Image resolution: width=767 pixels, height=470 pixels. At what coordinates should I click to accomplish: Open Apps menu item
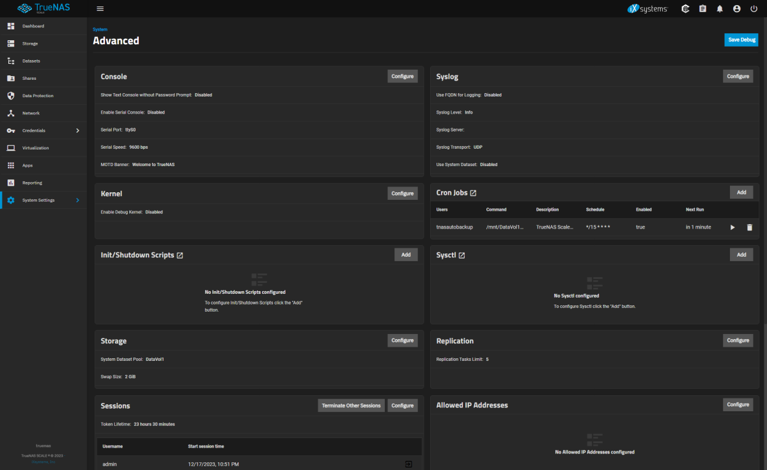point(43,165)
